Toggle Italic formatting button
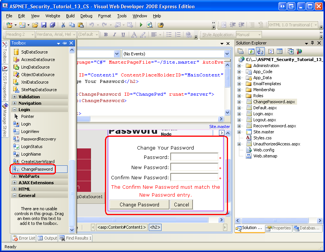Screen dimensions: 325x252 pos(114,35)
